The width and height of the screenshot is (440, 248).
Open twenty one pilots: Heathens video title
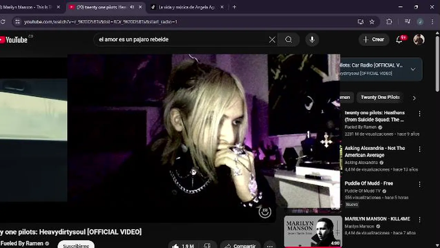[x=375, y=116]
